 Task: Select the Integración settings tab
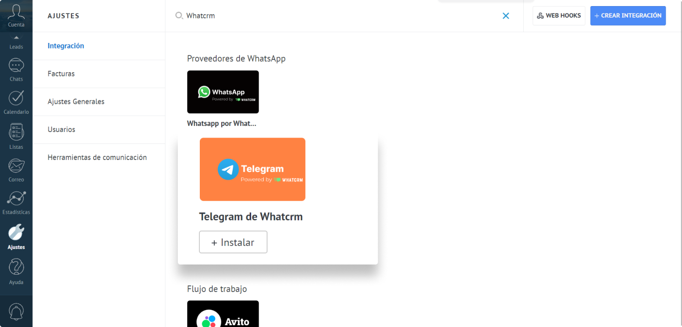tap(66, 46)
